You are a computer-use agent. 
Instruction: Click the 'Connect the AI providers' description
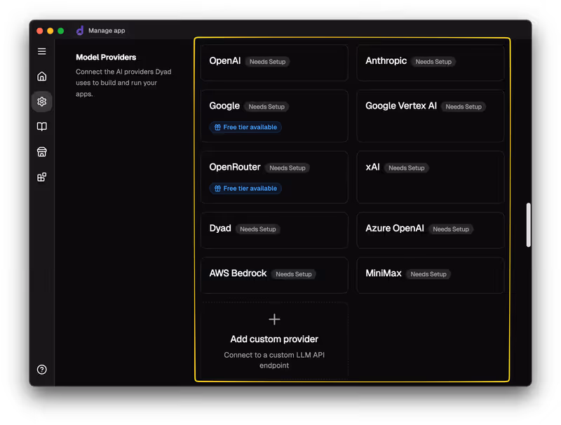point(123,83)
